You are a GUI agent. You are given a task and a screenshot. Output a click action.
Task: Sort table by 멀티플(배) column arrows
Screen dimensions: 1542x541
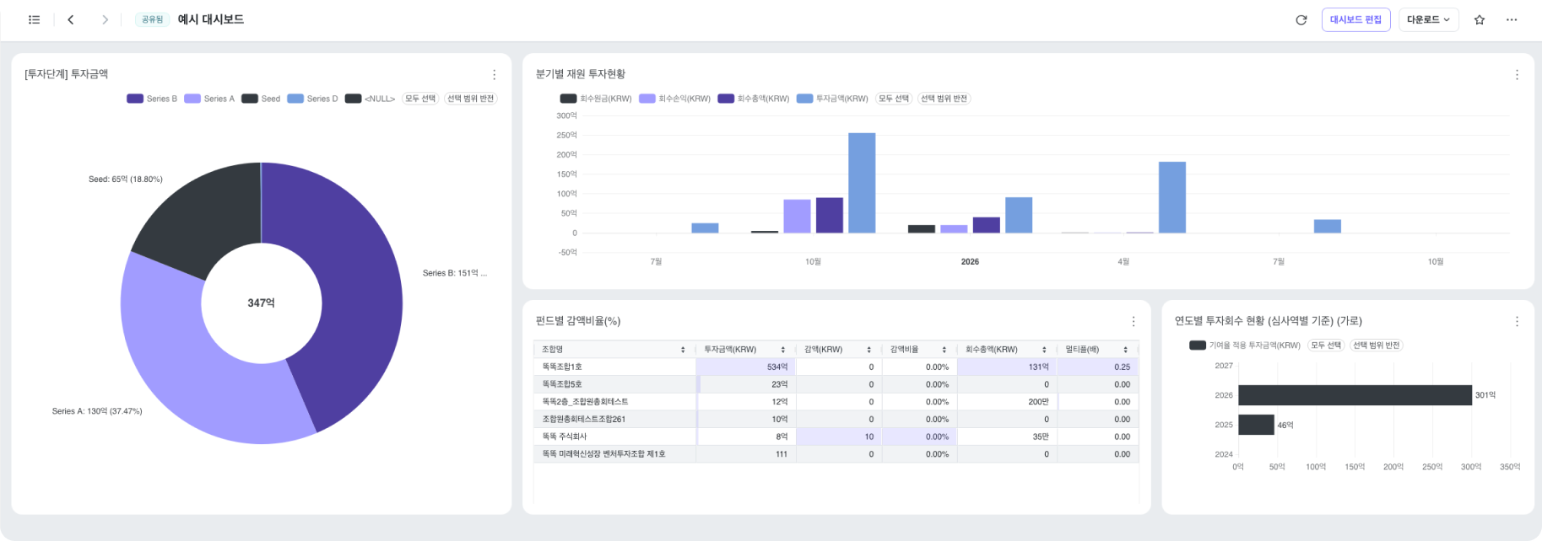coord(1125,350)
